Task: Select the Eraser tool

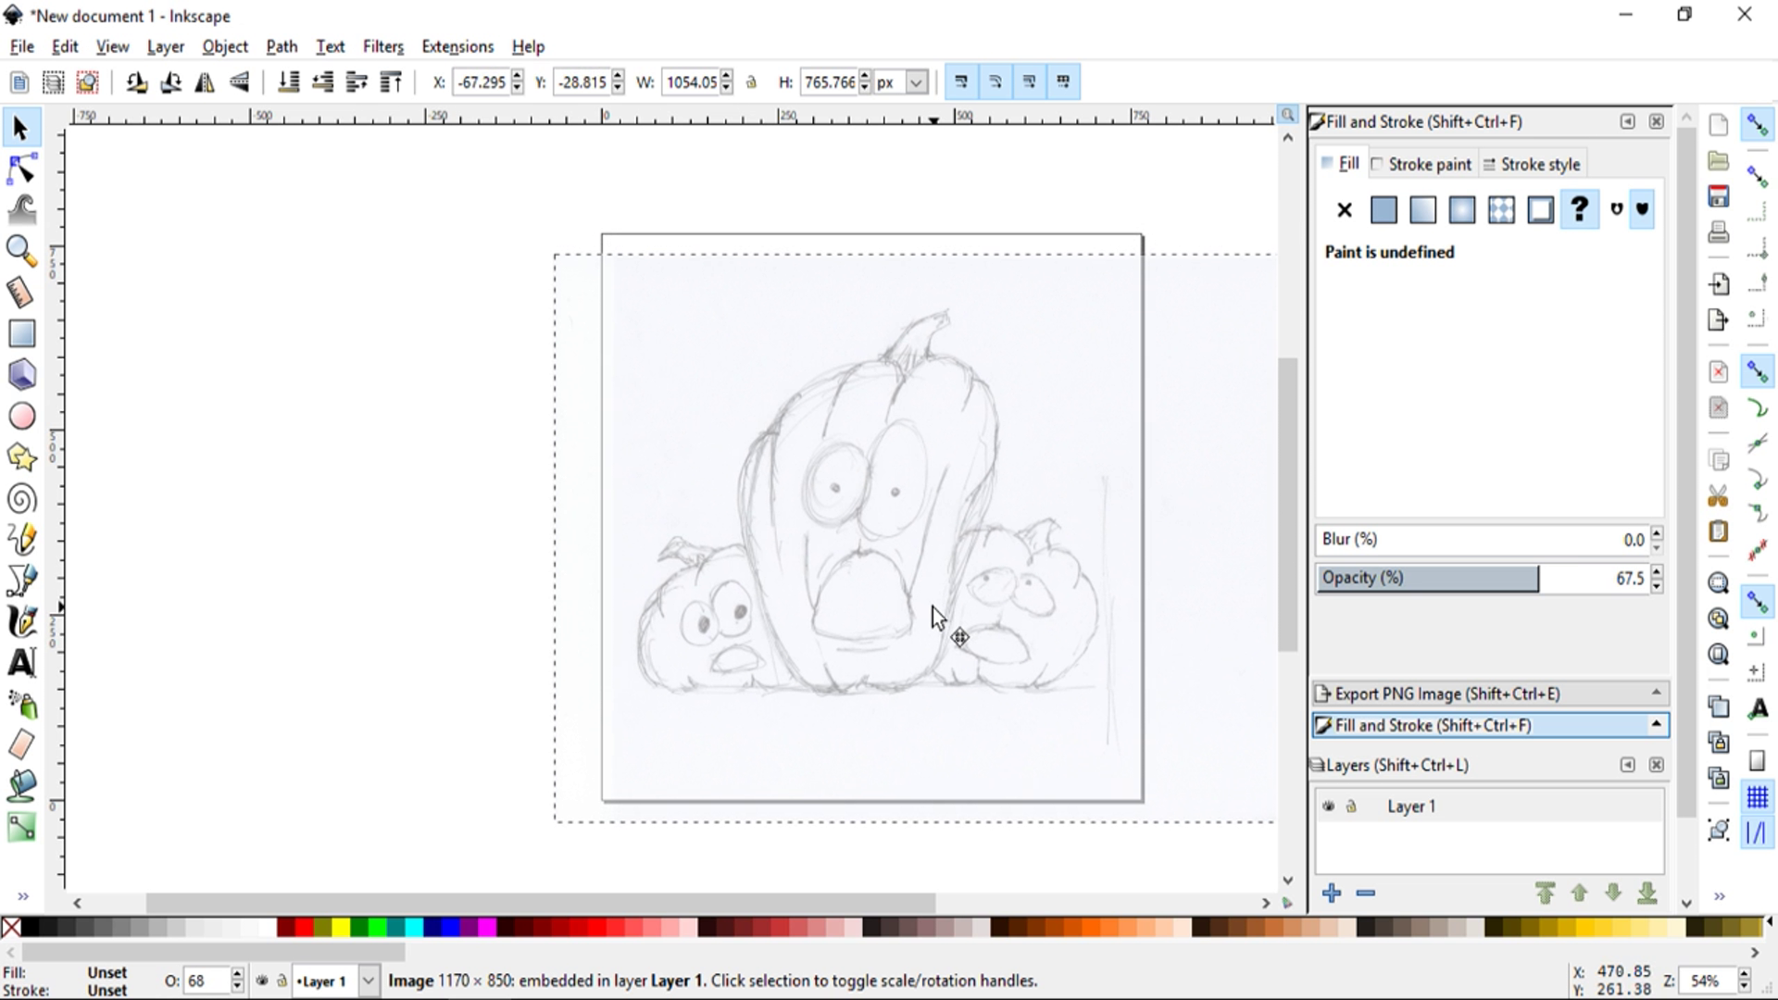Action: (x=20, y=744)
